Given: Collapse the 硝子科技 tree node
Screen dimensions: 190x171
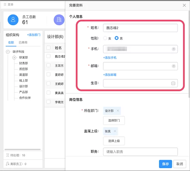Looking at the screenshot, I should tap(8, 52).
